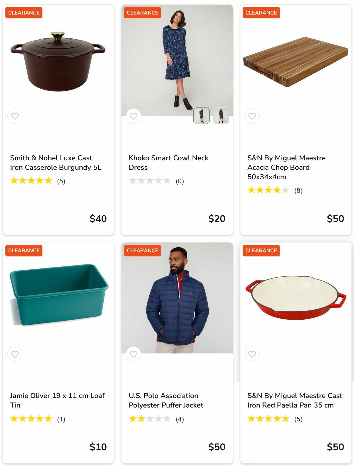This screenshot has height=466, width=354.
Task: Click the acacia chop board product image
Action: pyautogui.click(x=295, y=62)
